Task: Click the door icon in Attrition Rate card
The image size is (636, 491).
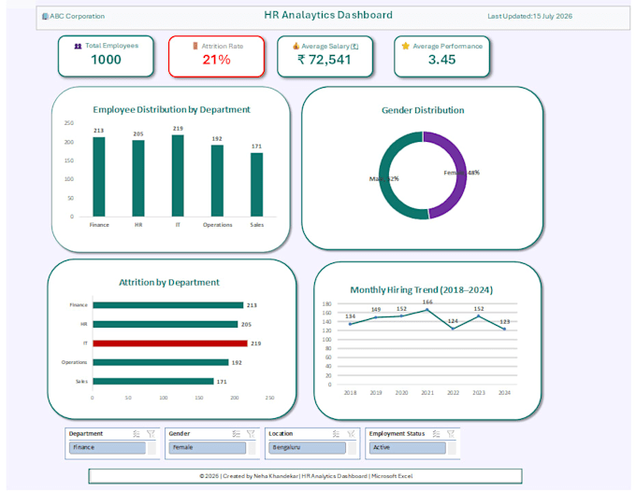Action: pyautogui.click(x=195, y=46)
